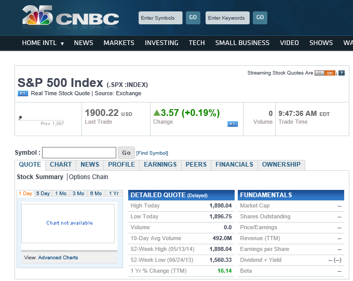Viewport: 353px width, 281px height.
Task: Open the SHOWS menu
Action: 321,43
